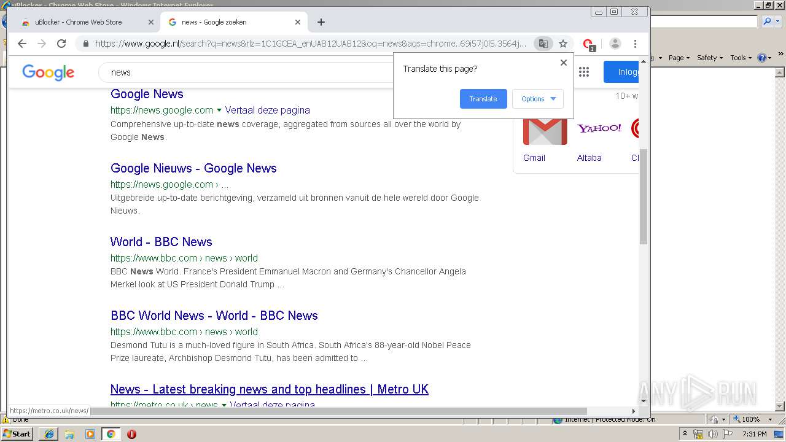Open the World - BBC News result
786x442 pixels.
click(161, 242)
